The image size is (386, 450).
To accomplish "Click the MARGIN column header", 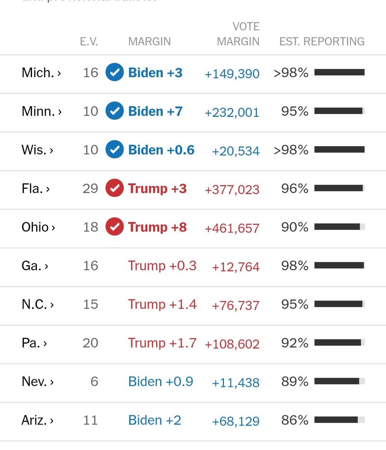I will [x=149, y=41].
